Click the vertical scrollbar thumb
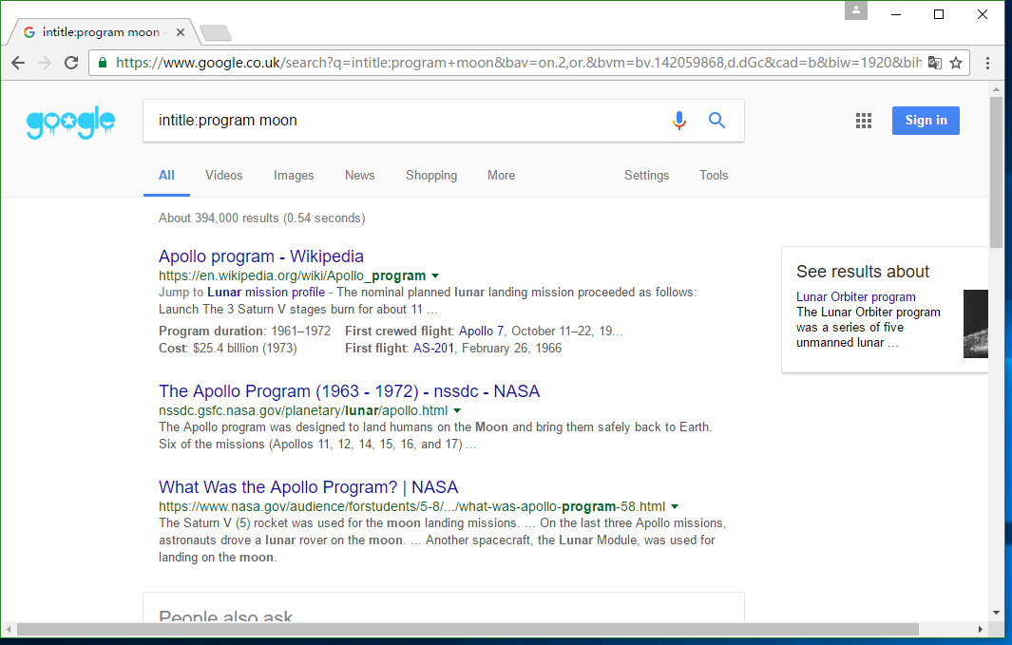 click(997, 172)
